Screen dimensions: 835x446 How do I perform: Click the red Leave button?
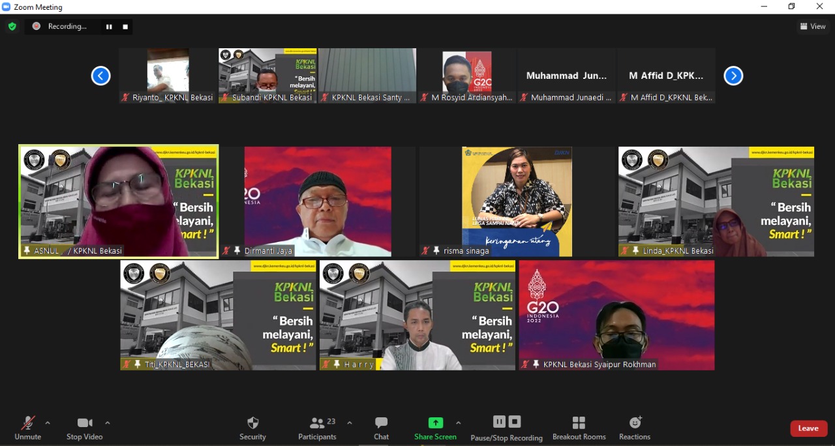(808, 428)
